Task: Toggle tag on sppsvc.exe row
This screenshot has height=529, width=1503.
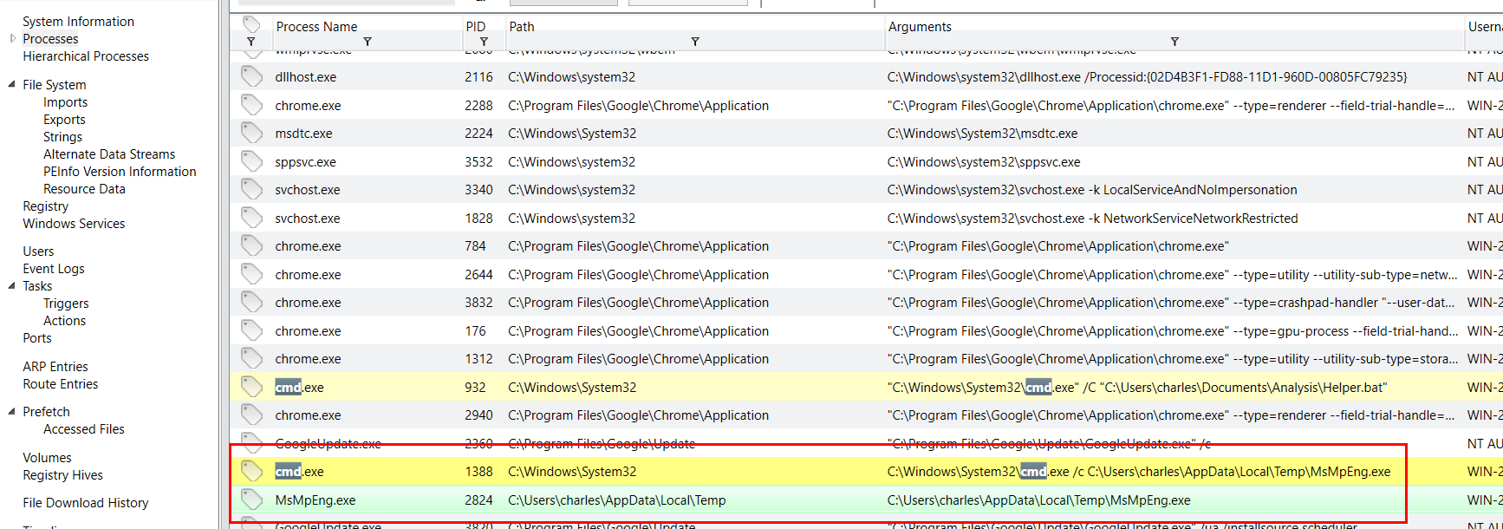Action: (251, 162)
